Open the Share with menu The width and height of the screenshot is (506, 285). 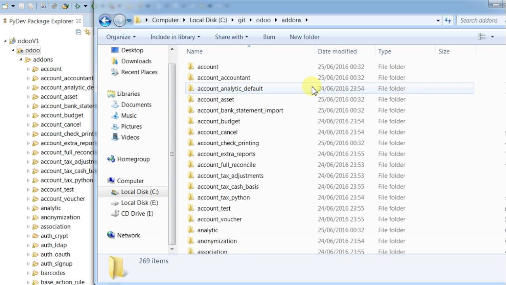(232, 37)
